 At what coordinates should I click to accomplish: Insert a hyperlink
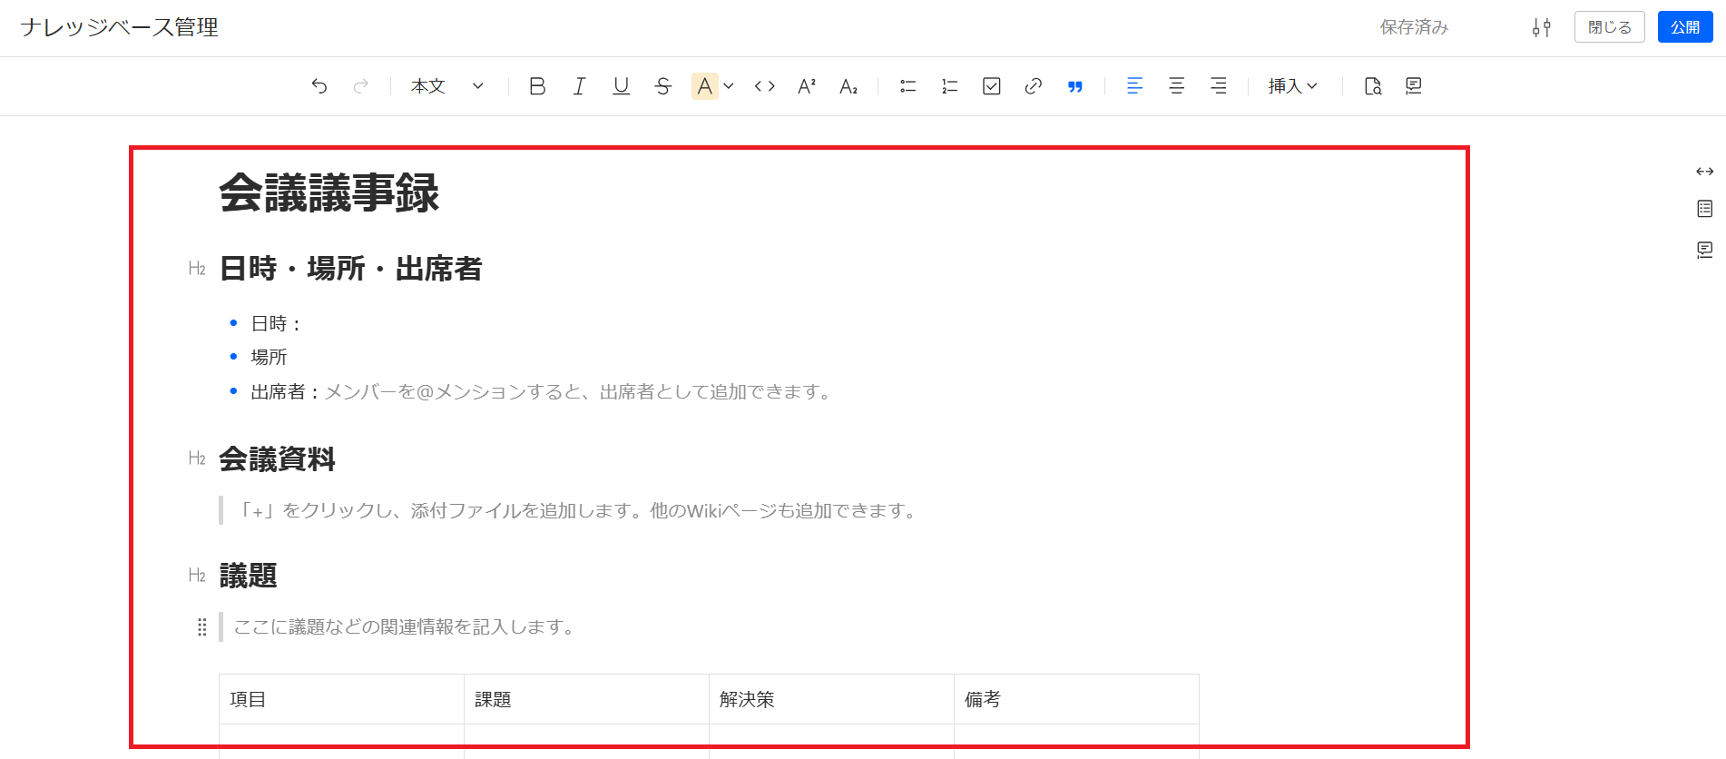(x=1034, y=86)
